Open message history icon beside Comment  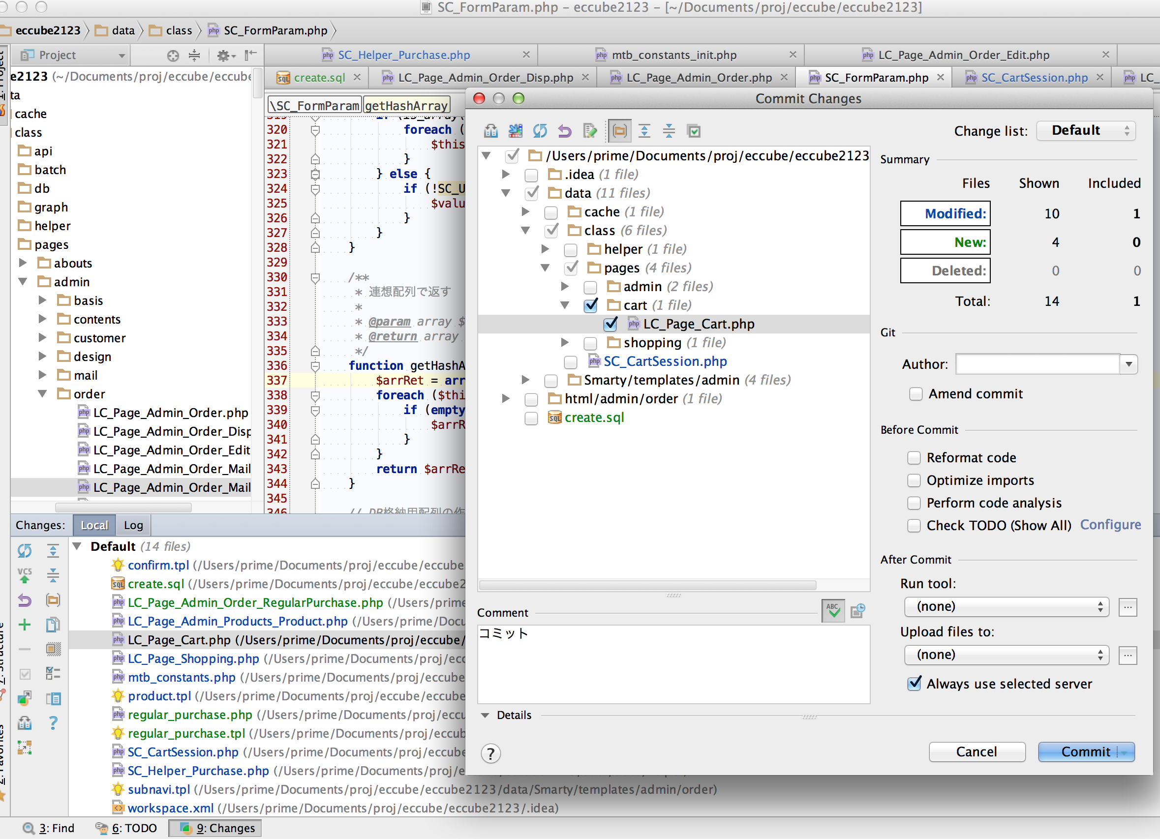[858, 610]
